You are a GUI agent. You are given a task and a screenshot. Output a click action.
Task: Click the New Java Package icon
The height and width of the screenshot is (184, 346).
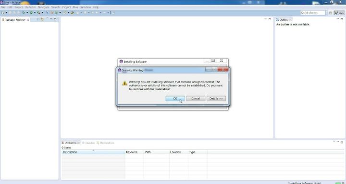point(52,12)
